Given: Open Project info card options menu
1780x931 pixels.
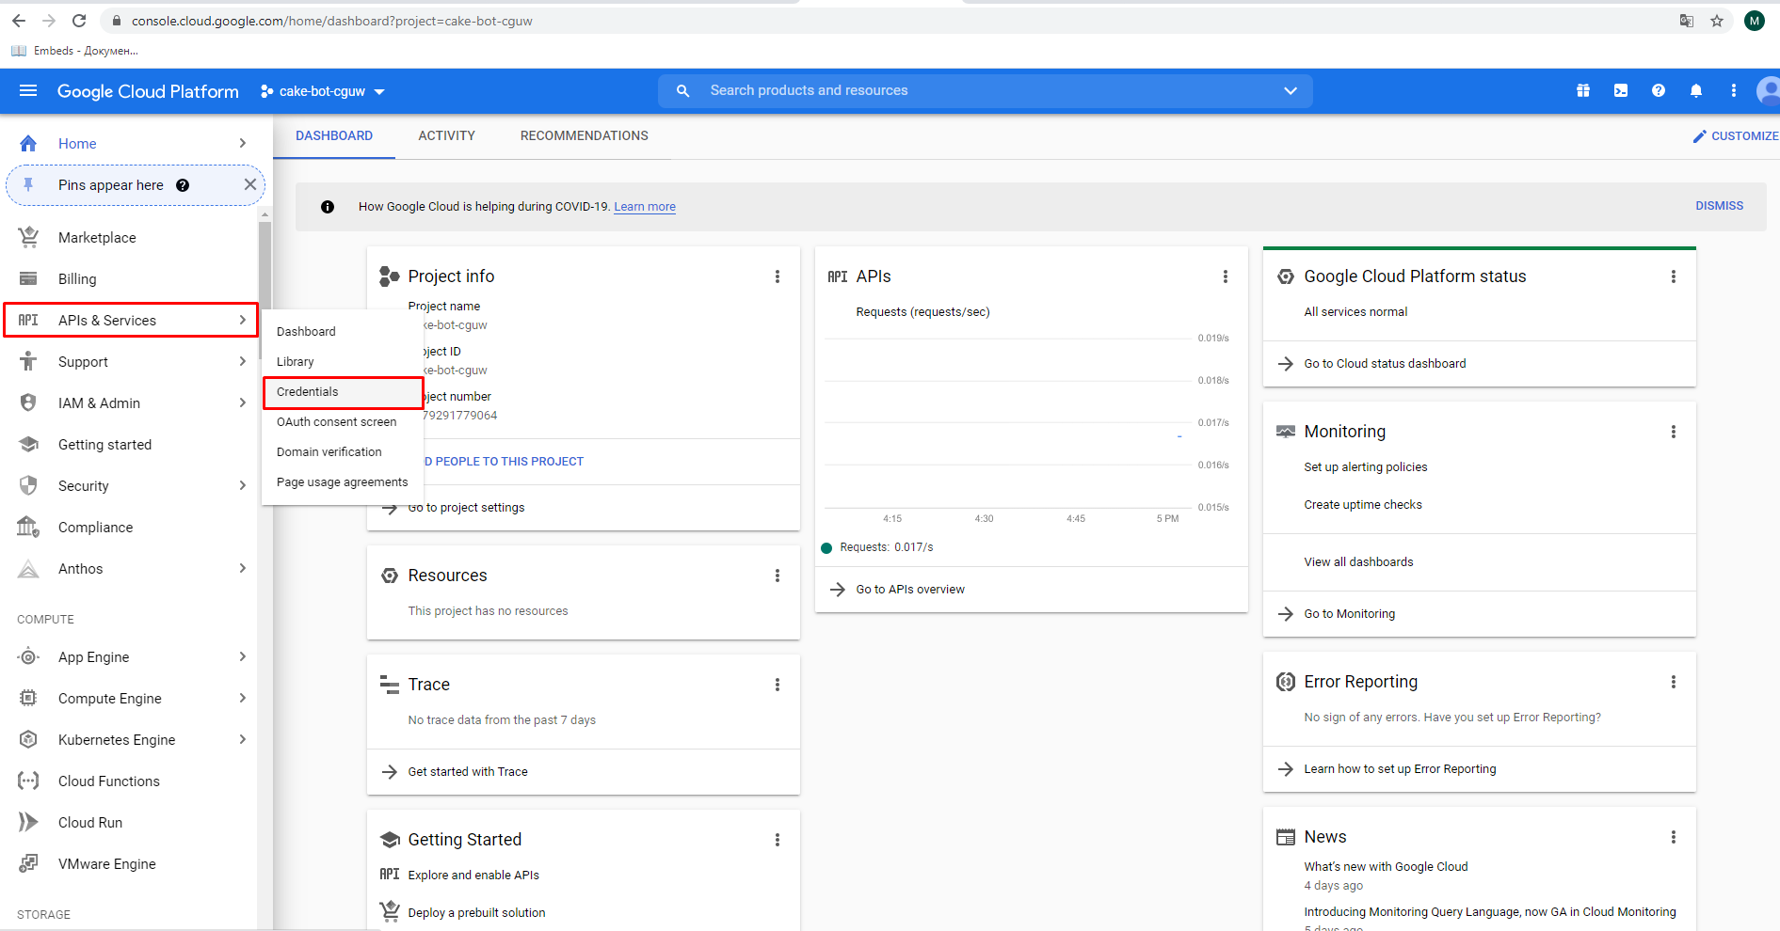Looking at the screenshot, I should pos(778,276).
